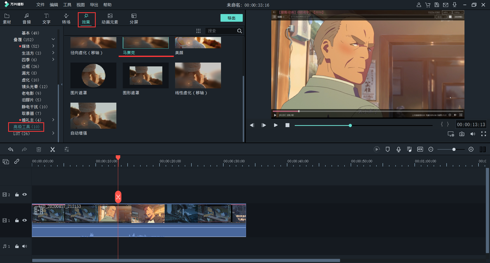The image size is (490, 263).
Task: Click the 导出 export button
Action: [x=231, y=18]
